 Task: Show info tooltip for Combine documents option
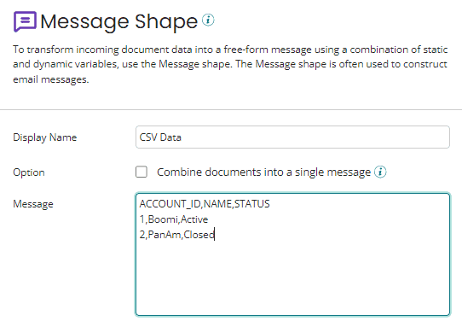380,172
